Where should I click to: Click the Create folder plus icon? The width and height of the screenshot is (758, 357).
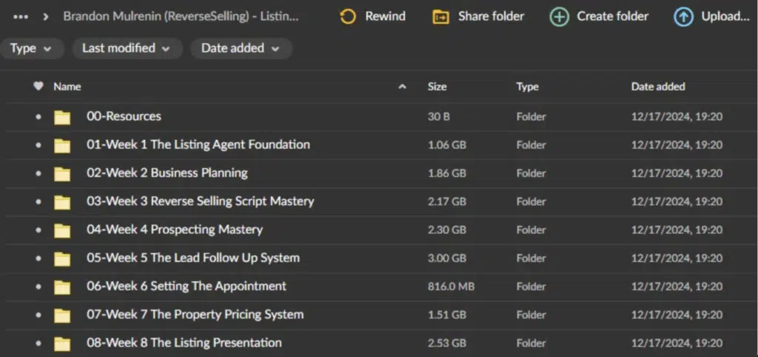point(560,18)
